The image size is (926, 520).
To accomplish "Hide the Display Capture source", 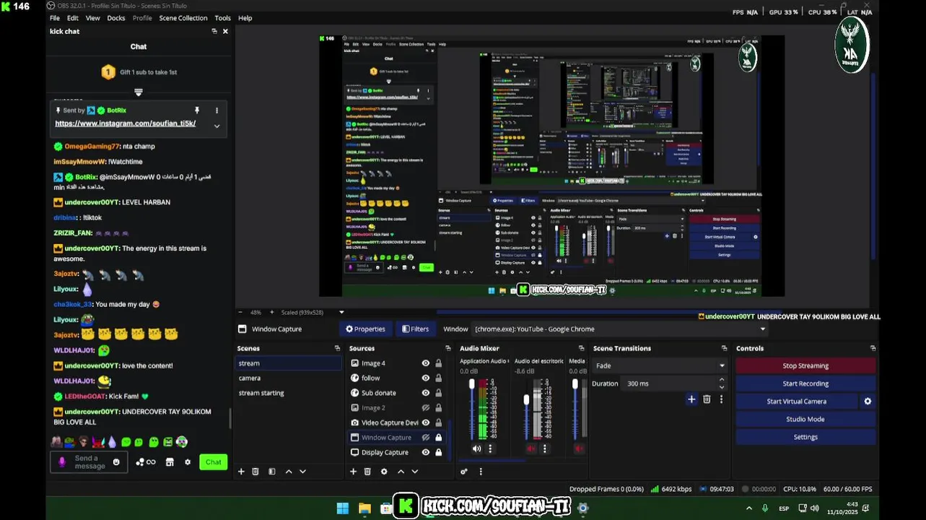I will pyautogui.click(x=426, y=452).
